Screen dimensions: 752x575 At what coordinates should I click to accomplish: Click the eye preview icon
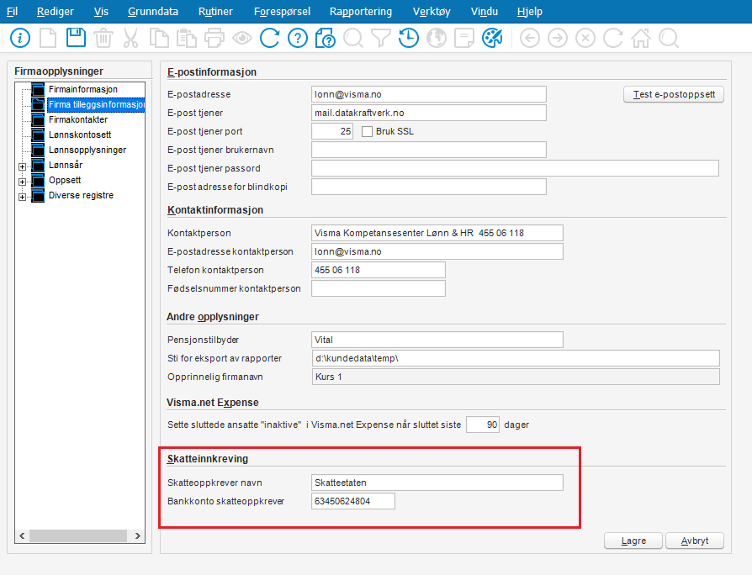[x=242, y=38]
